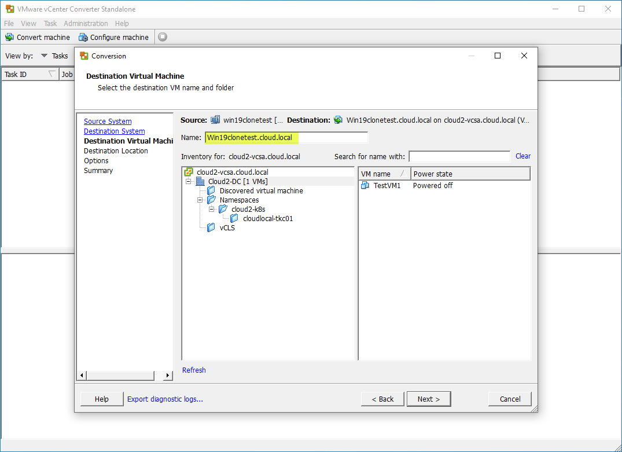The height and width of the screenshot is (452, 622).
Task: Open the View menu
Action: 28,23
